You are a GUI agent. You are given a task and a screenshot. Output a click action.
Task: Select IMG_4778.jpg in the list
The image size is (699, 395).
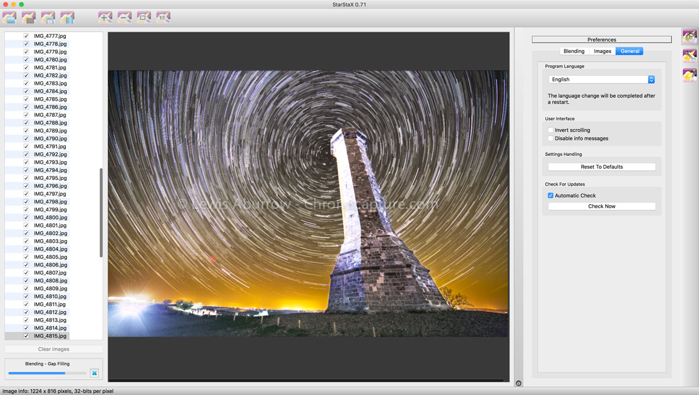tap(50, 44)
